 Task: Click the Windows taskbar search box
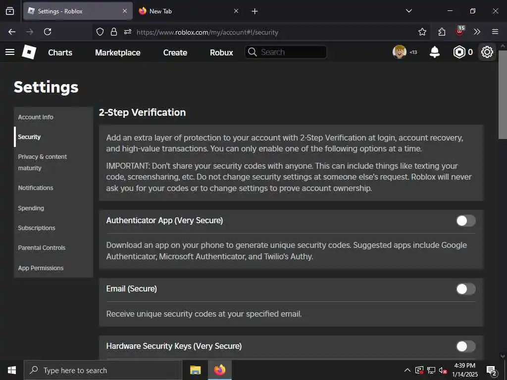pos(102,370)
